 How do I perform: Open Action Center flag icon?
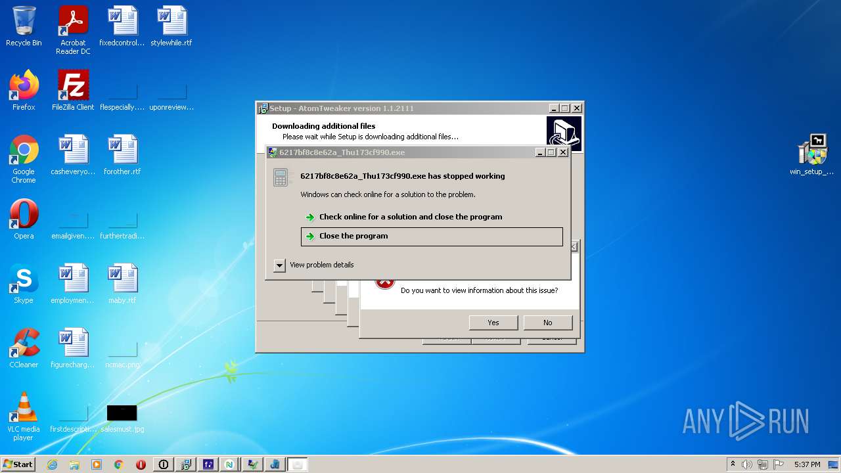click(778, 464)
